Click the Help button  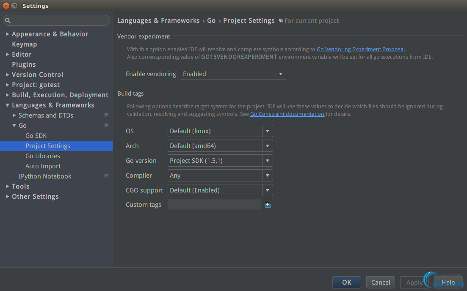[448, 282]
